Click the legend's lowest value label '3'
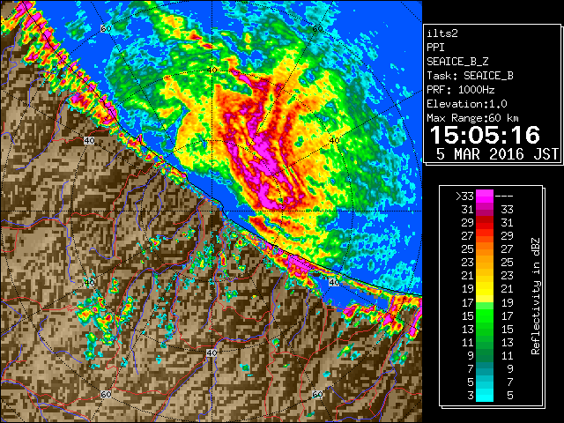This screenshot has width=564, height=423. [471, 396]
